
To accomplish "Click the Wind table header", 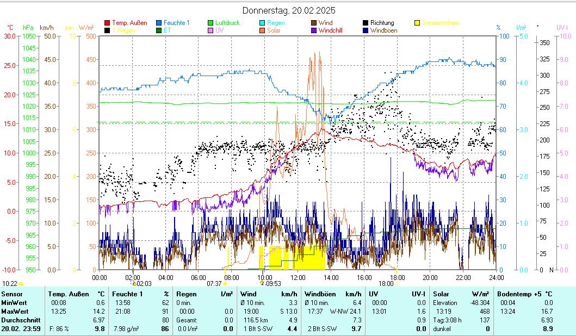I will coord(249,294).
